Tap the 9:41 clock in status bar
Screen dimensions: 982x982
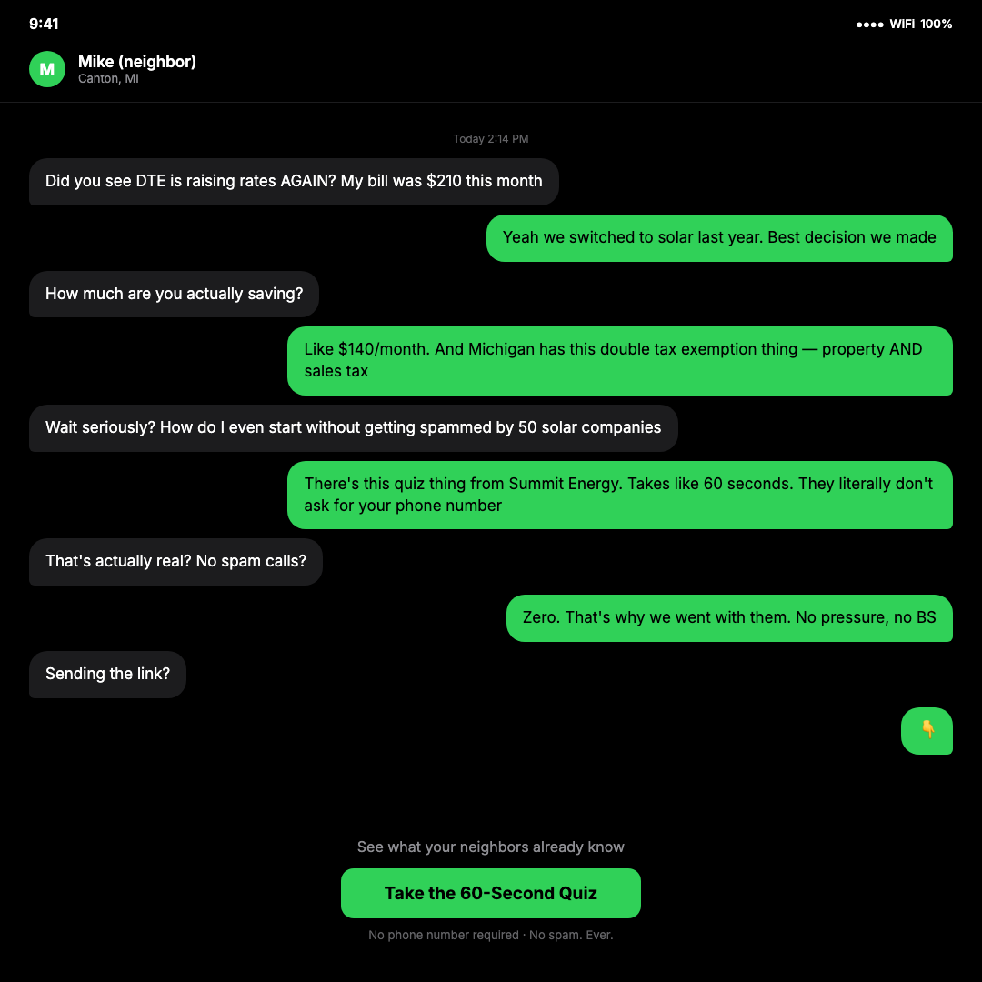click(x=44, y=25)
